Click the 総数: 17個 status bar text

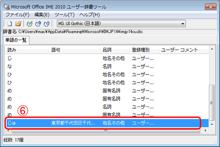coord(14,140)
